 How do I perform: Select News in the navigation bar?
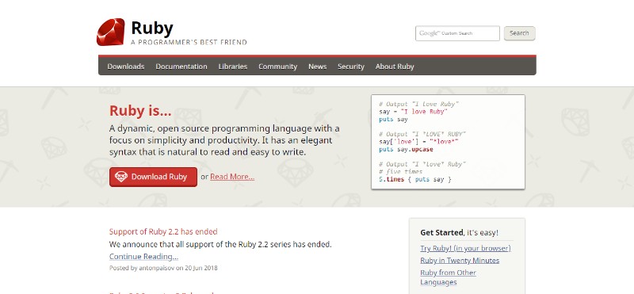point(318,67)
